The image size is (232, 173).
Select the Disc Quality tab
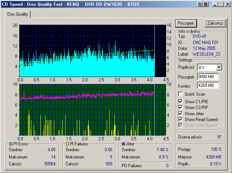pyautogui.click(x=17, y=14)
